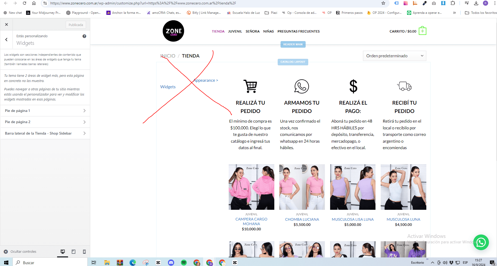This screenshot has width=497, height=266.
Task: Expand Pie de página 1 widget area
Action: pyautogui.click(x=45, y=111)
